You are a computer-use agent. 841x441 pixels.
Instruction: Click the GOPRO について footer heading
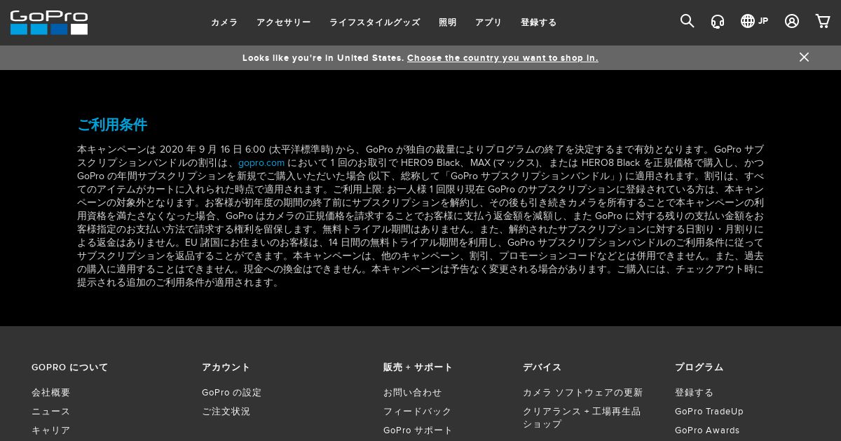pyautogui.click(x=70, y=367)
